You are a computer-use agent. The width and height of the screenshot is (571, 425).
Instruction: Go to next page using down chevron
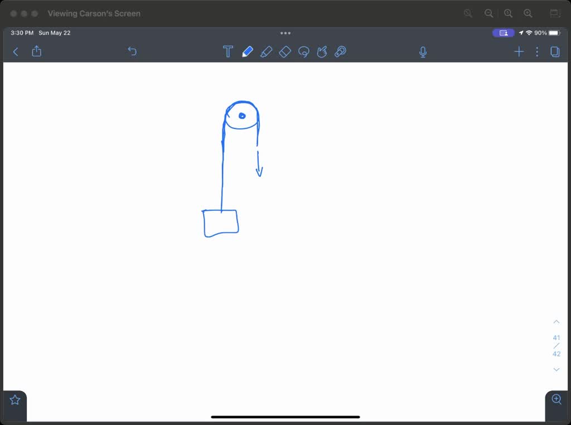tap(556, 369)
